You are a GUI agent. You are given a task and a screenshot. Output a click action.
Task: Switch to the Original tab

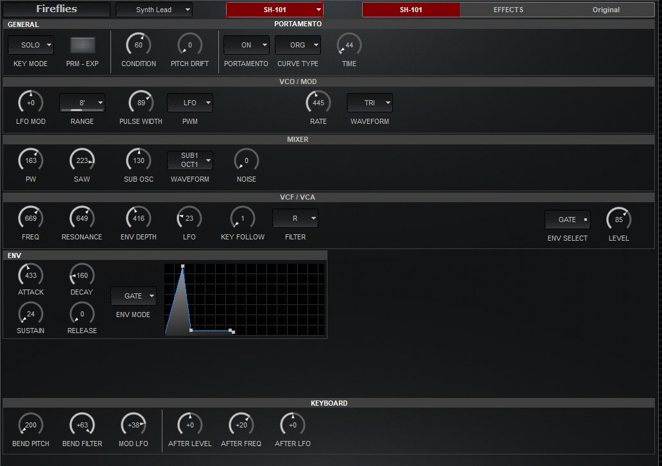pyautogui.click(x=606, y=10)
